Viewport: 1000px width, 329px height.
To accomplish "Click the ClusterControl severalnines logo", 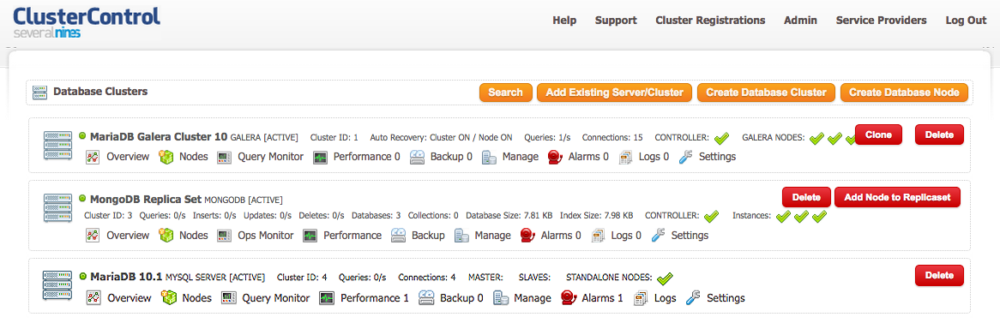I will click(86, 22).
